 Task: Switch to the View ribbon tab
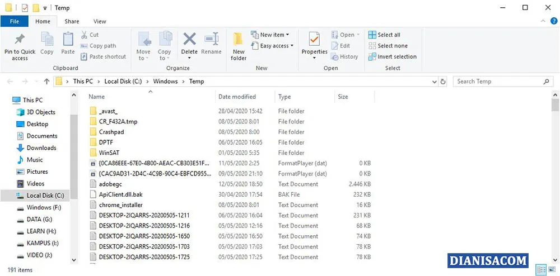100,21
